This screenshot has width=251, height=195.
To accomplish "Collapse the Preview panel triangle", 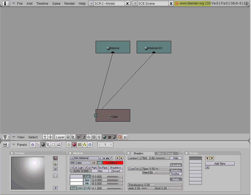I will point(12,153).
